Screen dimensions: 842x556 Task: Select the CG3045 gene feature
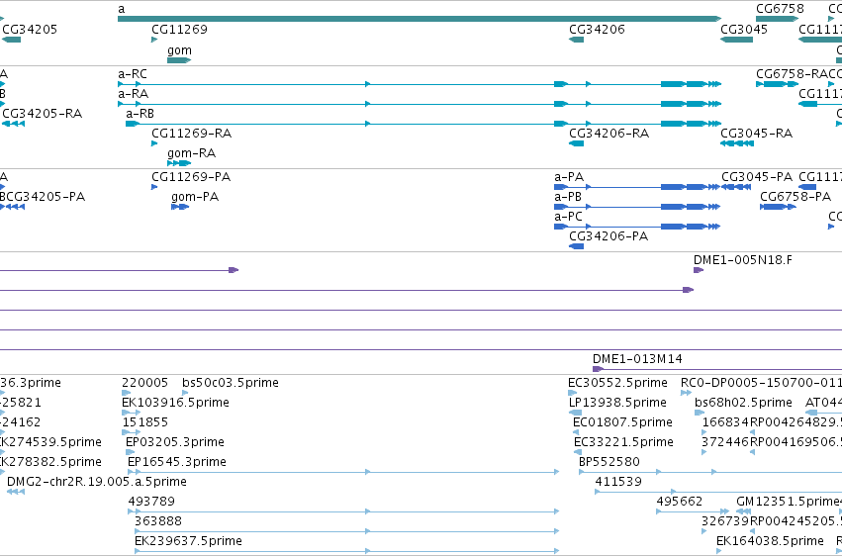coord(737,40)
